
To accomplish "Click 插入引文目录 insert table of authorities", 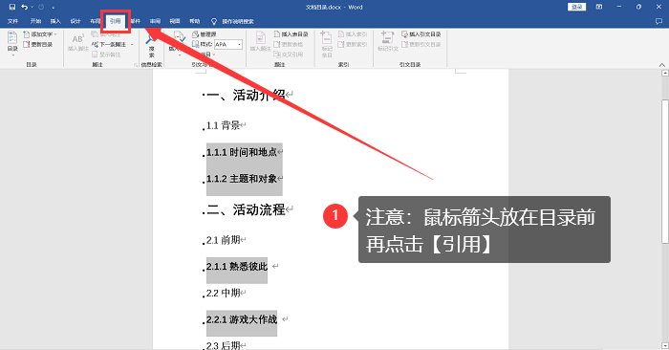I will [x=421, y=34].
